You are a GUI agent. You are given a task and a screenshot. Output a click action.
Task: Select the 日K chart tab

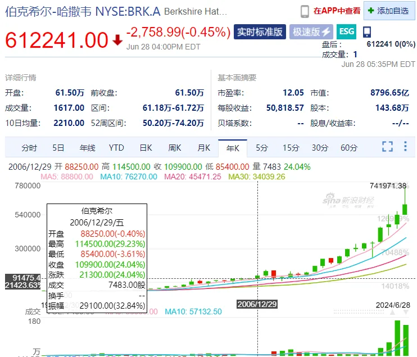click(x=146, y=148)
